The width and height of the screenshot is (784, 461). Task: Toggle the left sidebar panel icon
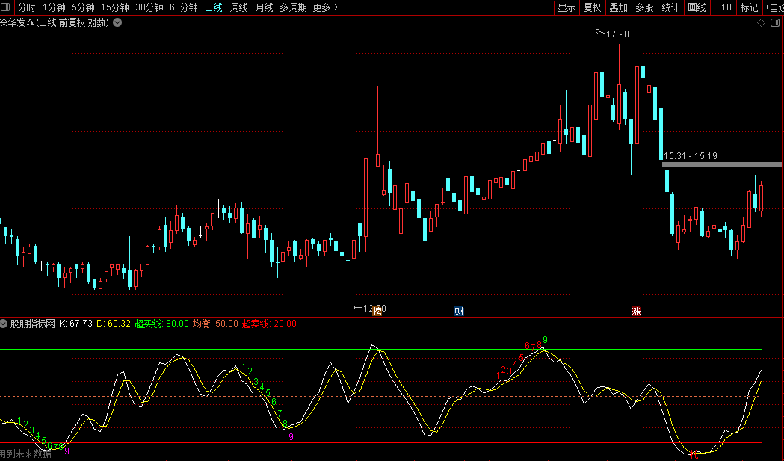coord(5,7)
